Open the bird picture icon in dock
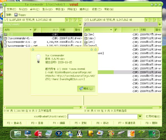Viewport: 166px width, 140px height. (18, 133)
